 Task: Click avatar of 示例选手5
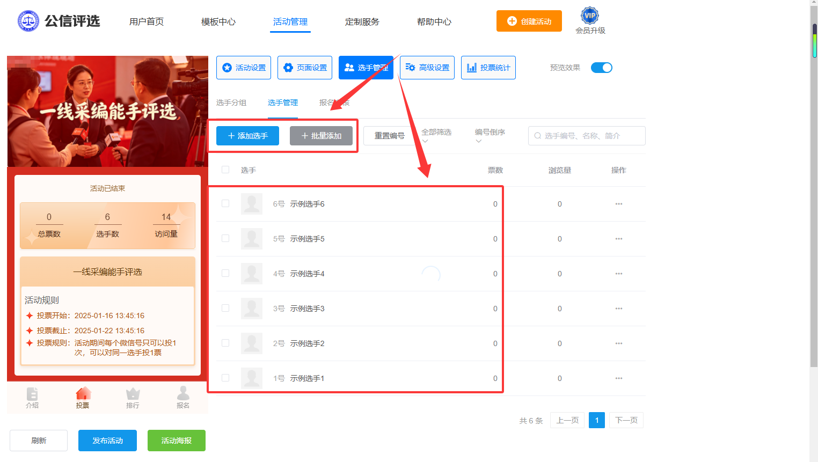coord(252,239)
